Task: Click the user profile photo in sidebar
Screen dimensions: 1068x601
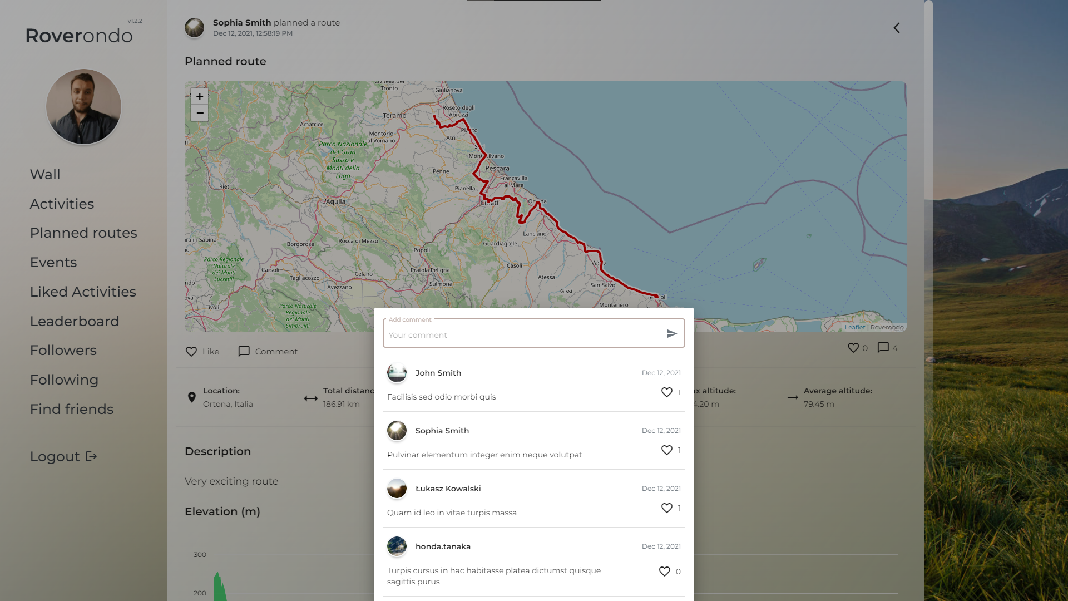Action: pos(83,107)
